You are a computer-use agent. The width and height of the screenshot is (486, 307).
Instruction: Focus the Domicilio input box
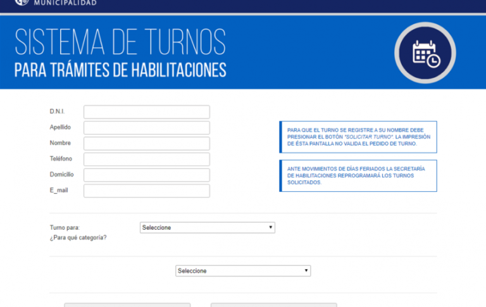tap(146, 175)
